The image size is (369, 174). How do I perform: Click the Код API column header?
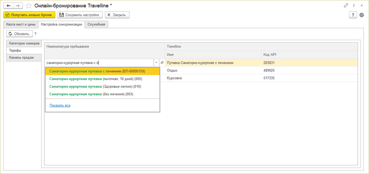310,55
